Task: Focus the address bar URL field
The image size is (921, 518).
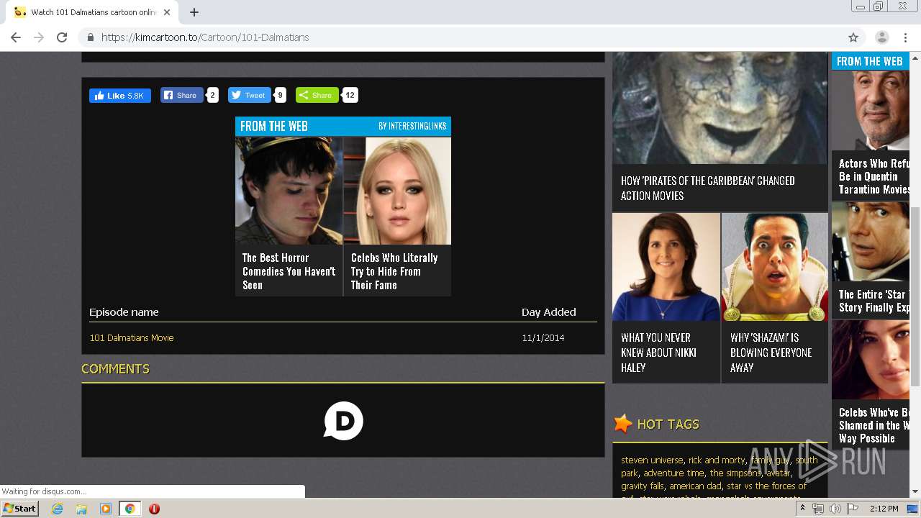Action: [460, 37]
